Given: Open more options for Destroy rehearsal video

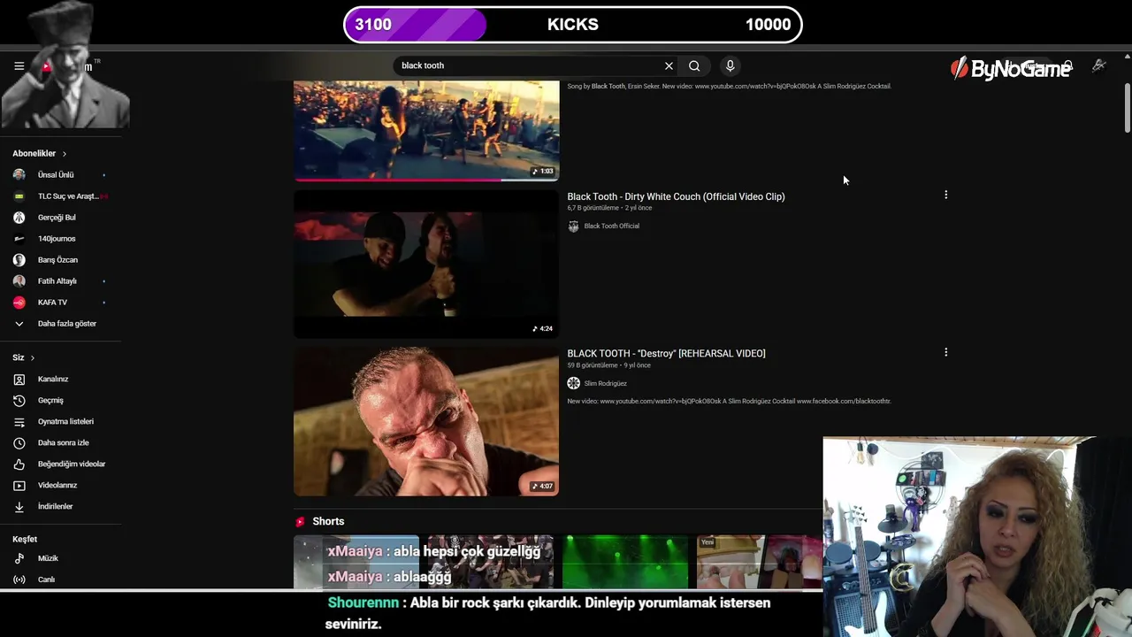Looking at the screenshot, I should 945,352.
